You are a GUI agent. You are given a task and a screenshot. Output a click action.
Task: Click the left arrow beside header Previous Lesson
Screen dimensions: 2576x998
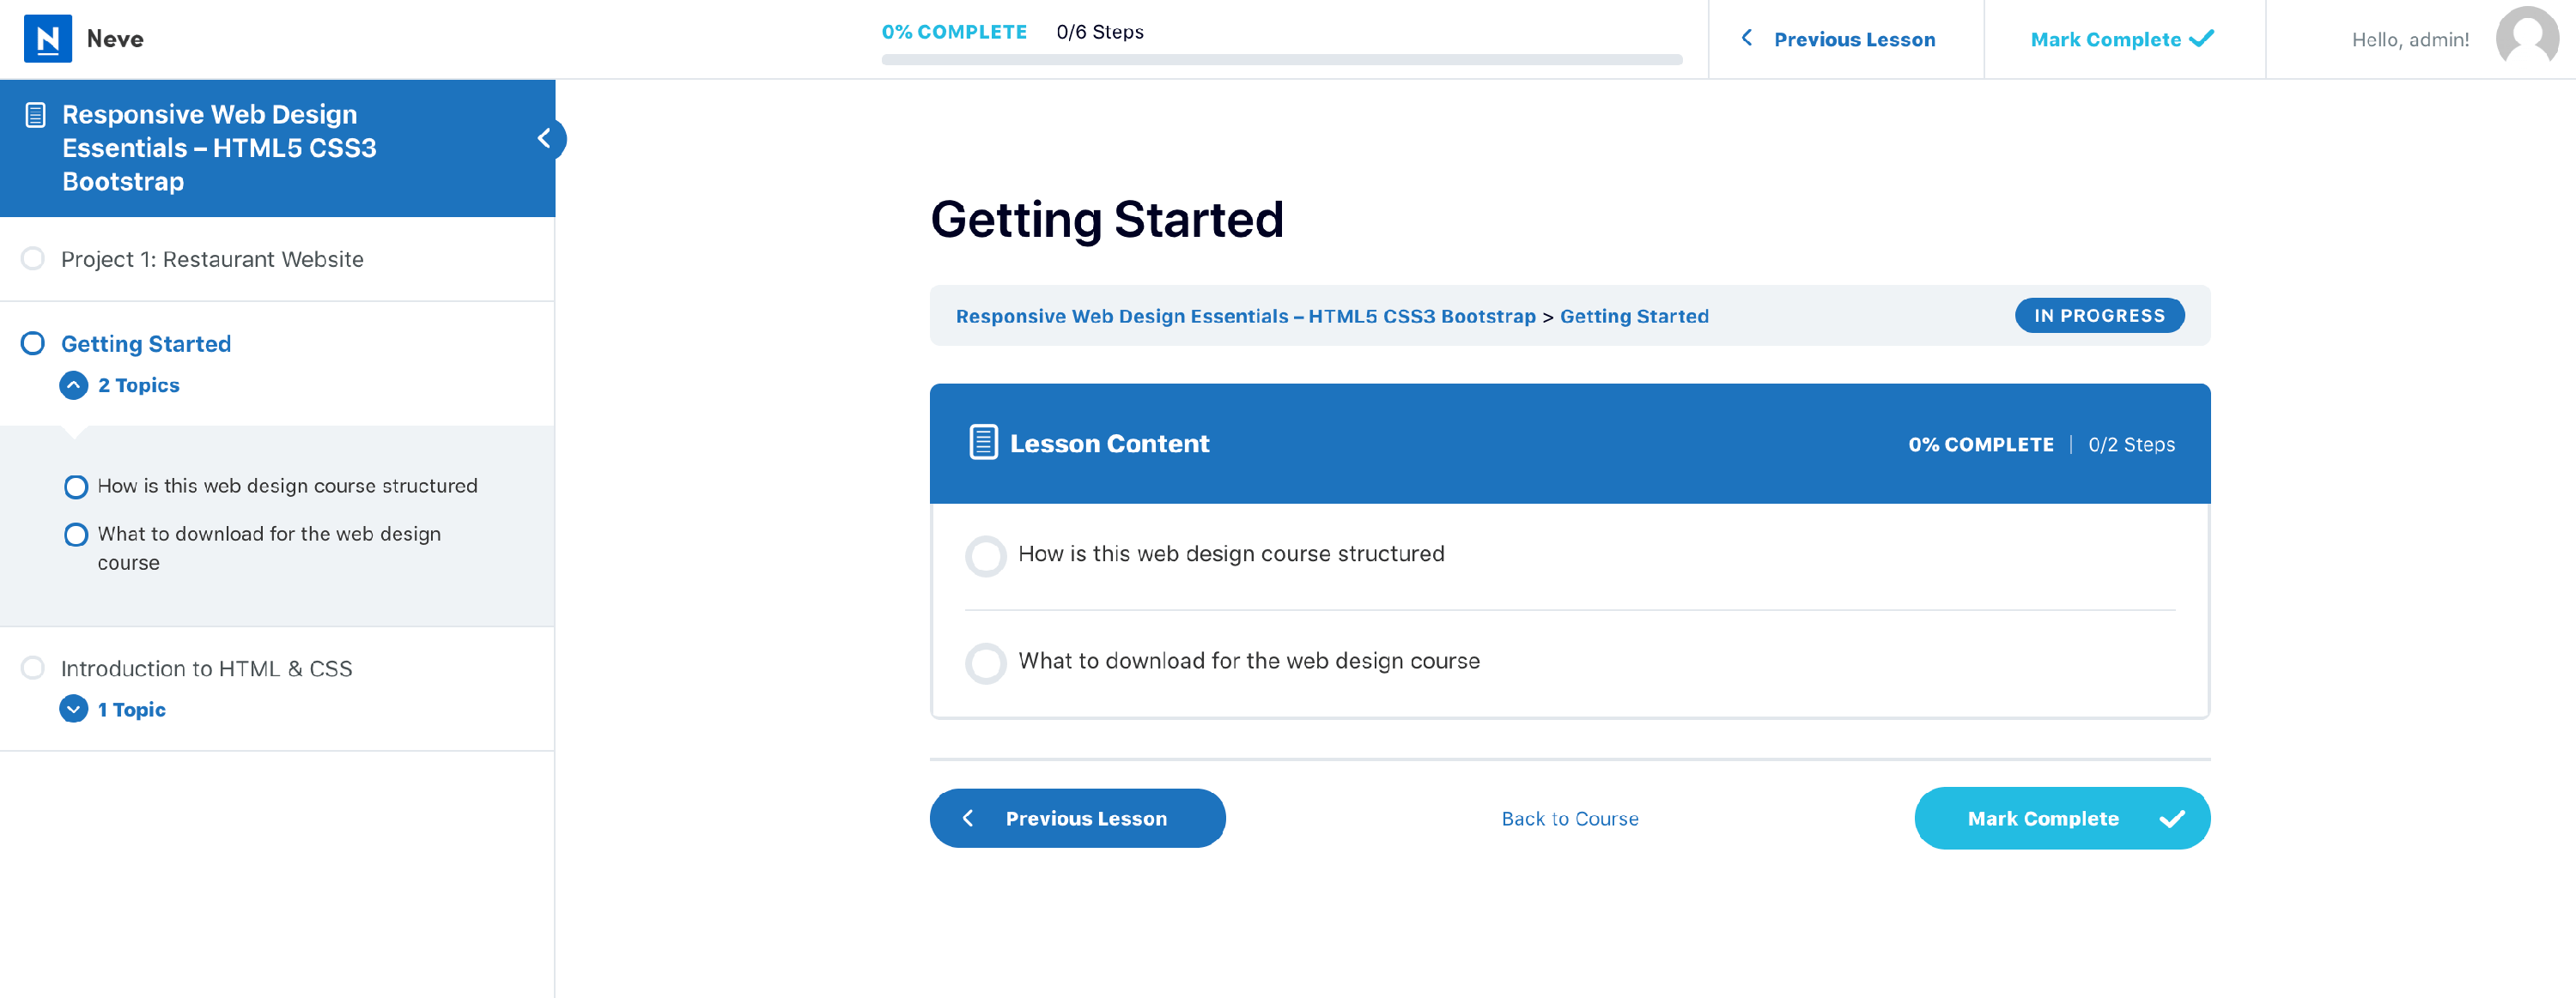pos(1747,38)
